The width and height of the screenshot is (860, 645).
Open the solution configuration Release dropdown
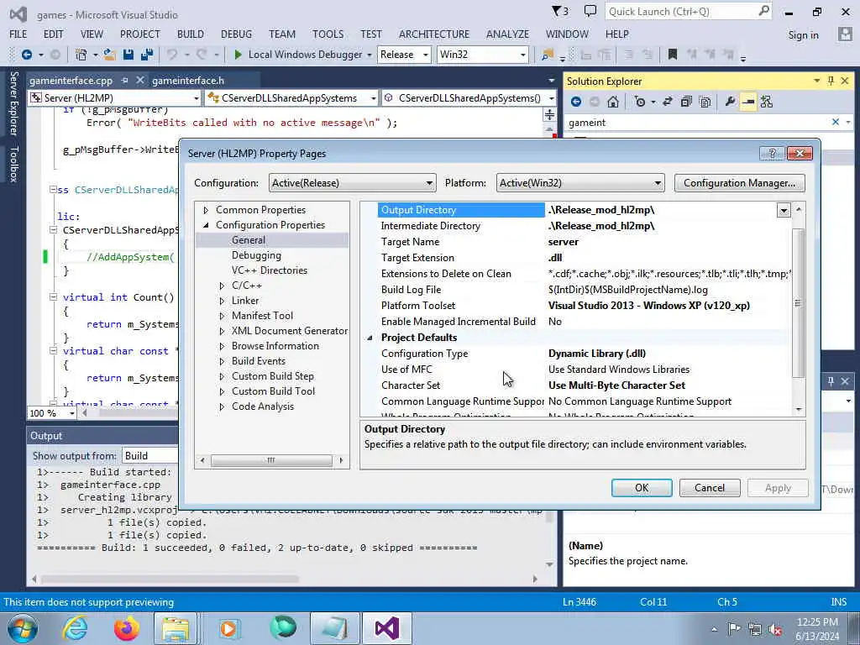pyautogui.click(x=425, y=55)
